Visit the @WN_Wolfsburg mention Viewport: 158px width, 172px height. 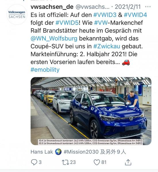pos(54,39)
